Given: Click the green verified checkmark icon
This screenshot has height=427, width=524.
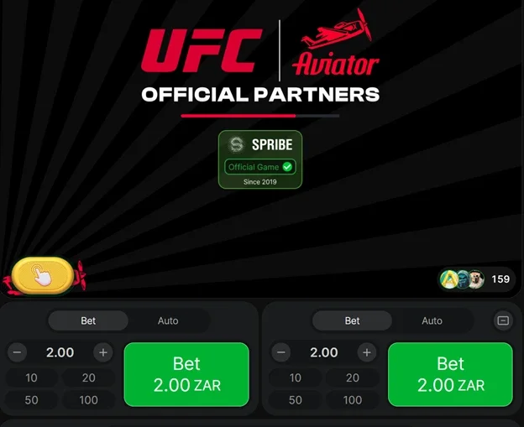Looking at the screenshot, I should (287, 167).
